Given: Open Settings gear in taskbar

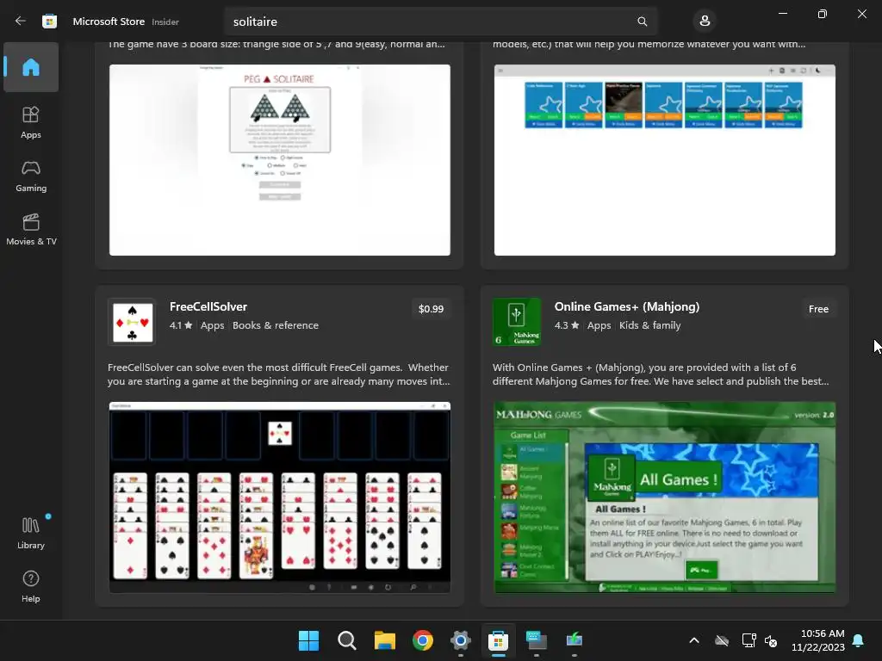Looking at the screenshot, I should [460, 640].
